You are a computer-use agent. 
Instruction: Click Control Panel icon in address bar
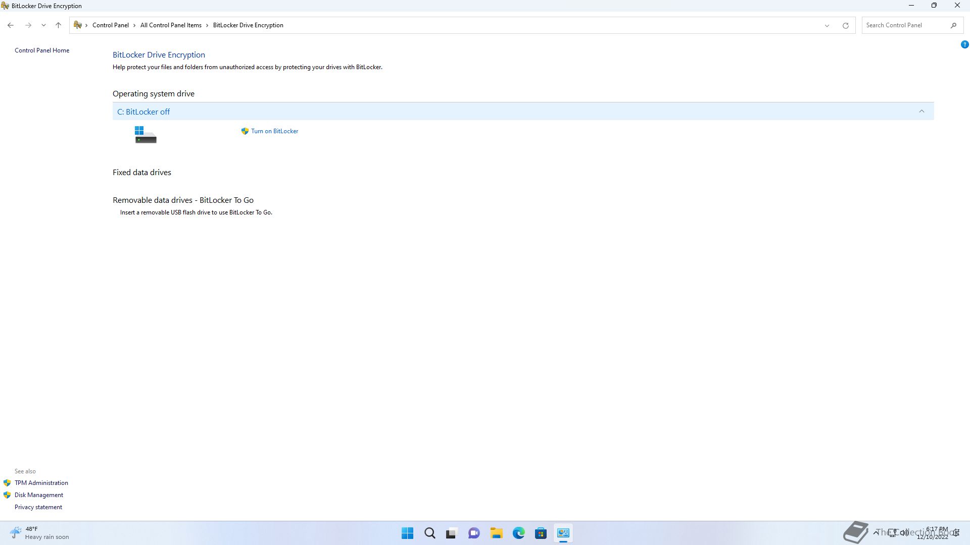pos(78,25)
